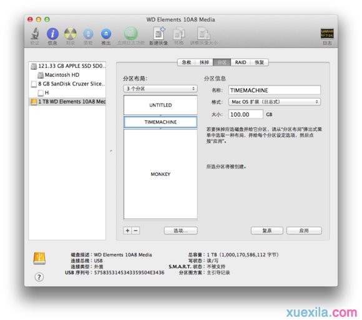Image resolution: width=362 pixels, height=320 pixels.
Task: Add a partition with the plus button
Action: [x=128, y=230]
